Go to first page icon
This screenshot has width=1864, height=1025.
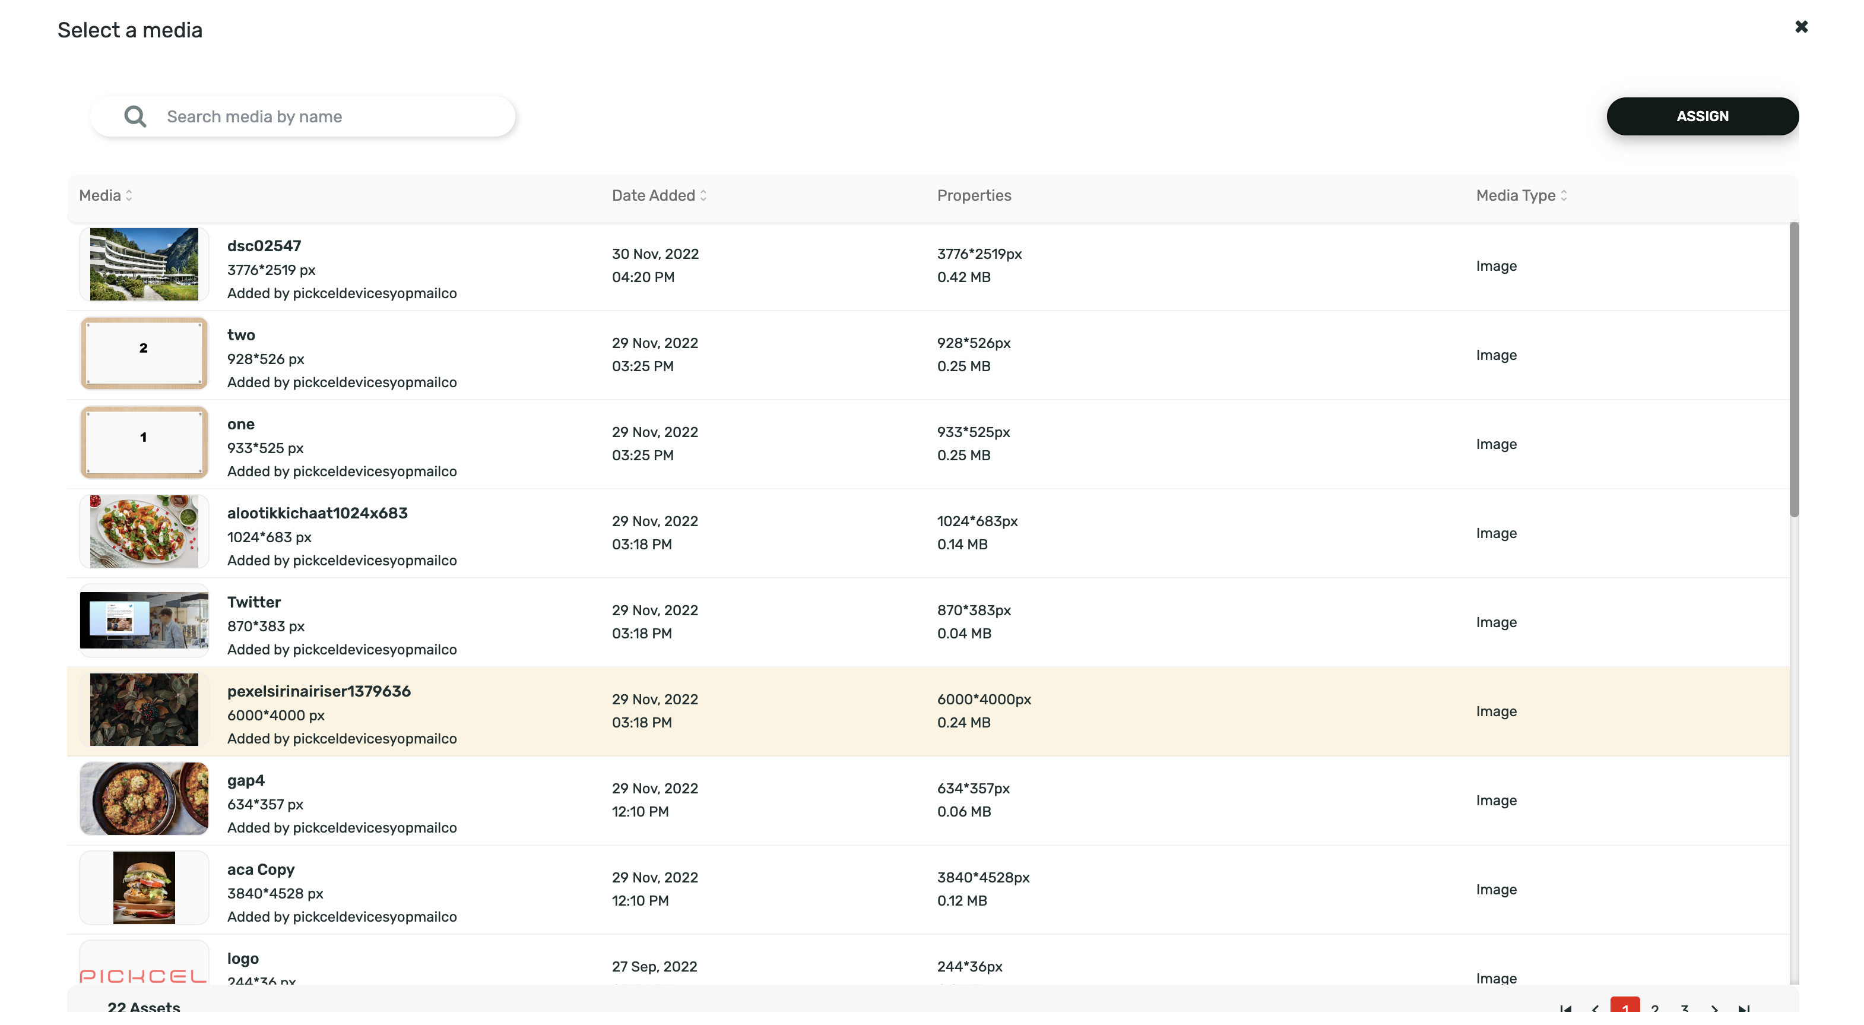point(1565,1008)
